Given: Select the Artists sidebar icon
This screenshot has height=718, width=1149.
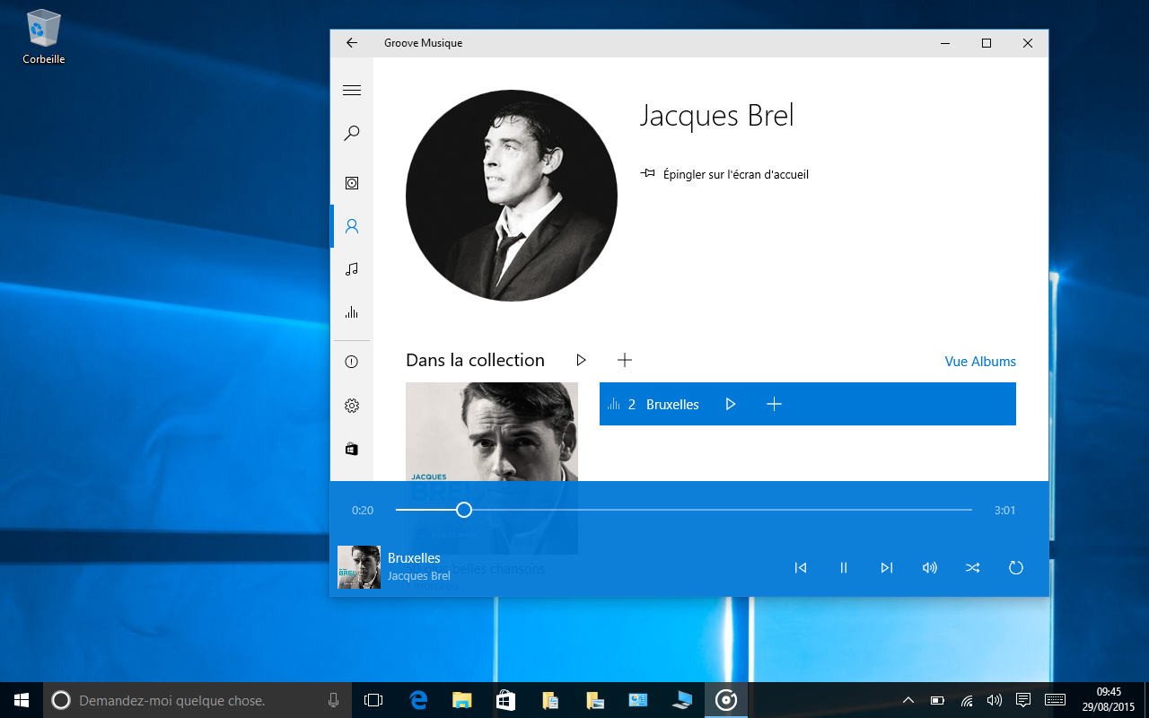Looking at the screenshot, I should [352, 226].
